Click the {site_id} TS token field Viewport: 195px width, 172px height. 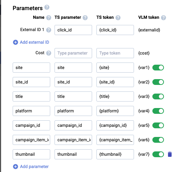pyautogui.click(x=115, y=82)
